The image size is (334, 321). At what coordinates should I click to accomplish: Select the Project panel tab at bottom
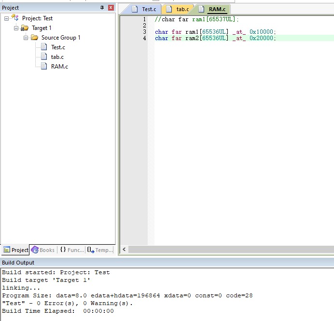click(x=15, y=250)
